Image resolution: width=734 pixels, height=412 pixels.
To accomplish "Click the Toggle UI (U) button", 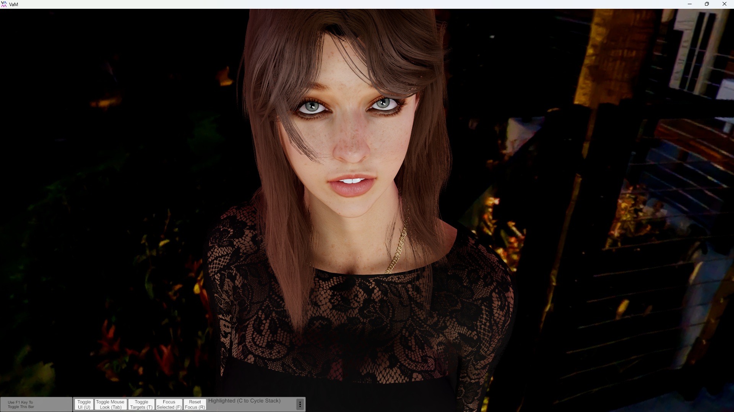I will pos(84,404).
